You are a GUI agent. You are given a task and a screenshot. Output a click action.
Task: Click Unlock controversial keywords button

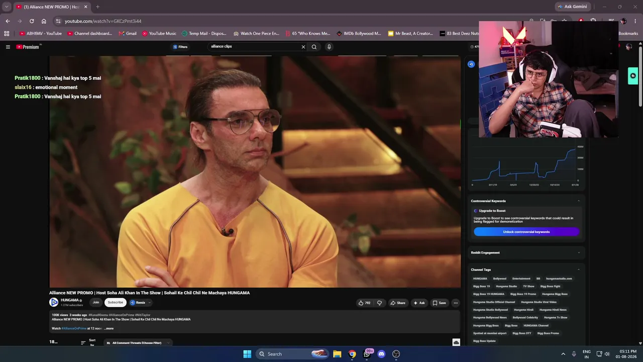pos(526,232)
